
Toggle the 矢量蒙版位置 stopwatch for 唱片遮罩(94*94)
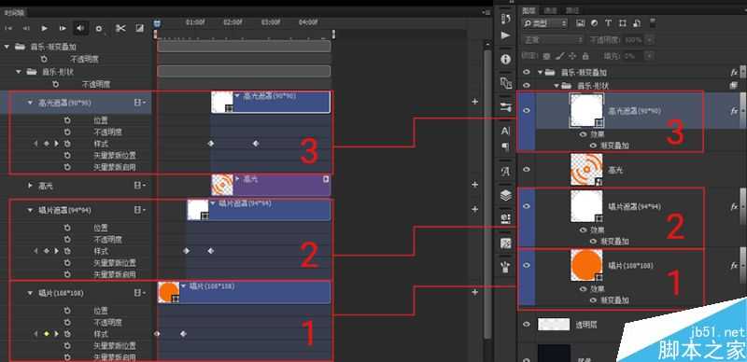[67, 263]
